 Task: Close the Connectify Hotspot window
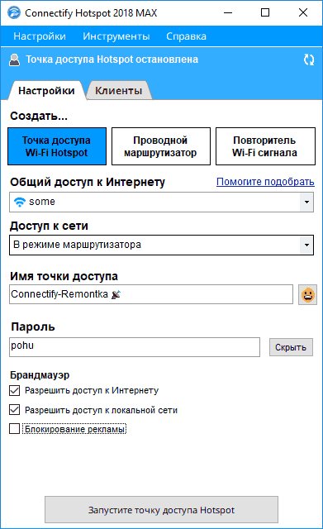303,13
